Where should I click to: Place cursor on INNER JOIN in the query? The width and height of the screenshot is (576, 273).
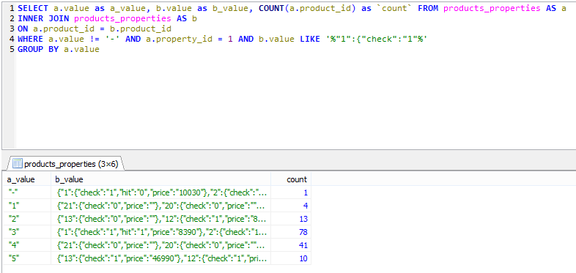click(x=43, y=18)
